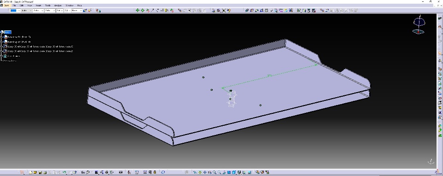443x176 pixels.
Task: Click the New document icon on the bottom toolbar
Action: (x=30, y=172)
